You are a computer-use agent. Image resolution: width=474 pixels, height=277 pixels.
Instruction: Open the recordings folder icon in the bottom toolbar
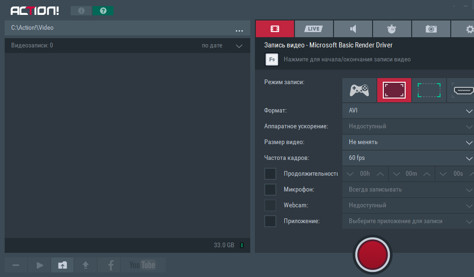(x=62, y=265)
